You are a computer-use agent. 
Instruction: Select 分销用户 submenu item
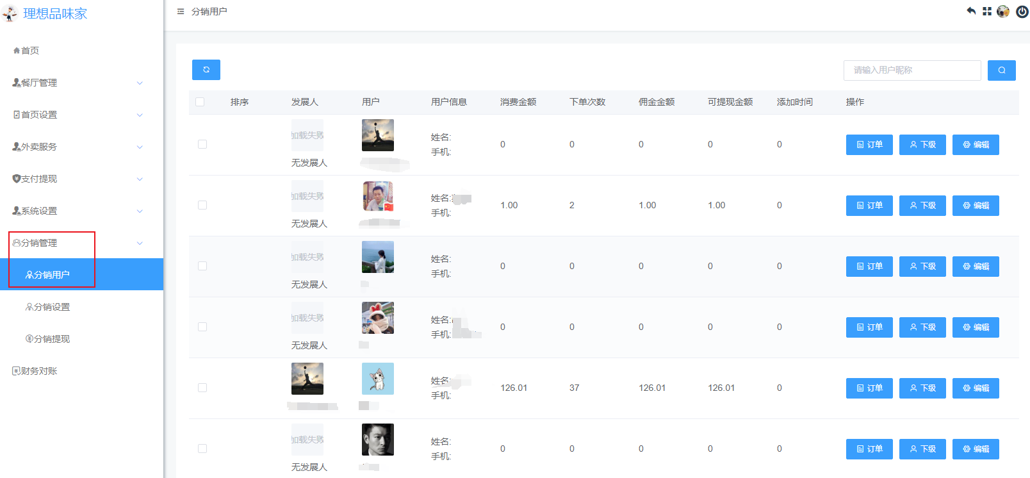[81, 274]
